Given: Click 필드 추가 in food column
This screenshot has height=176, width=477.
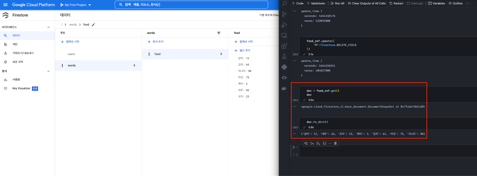Looking at the screenshot, I should click(243, 51).
